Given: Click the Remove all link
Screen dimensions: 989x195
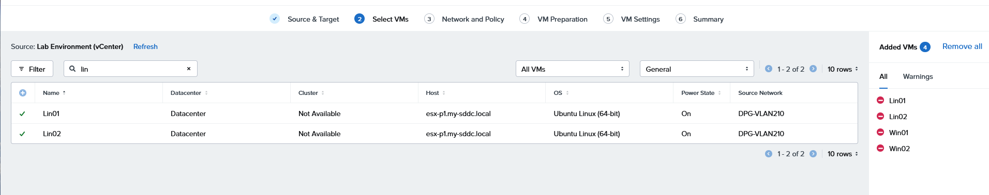Looking at the screenshot, I should pyautogui.click(x=962, y=46).
